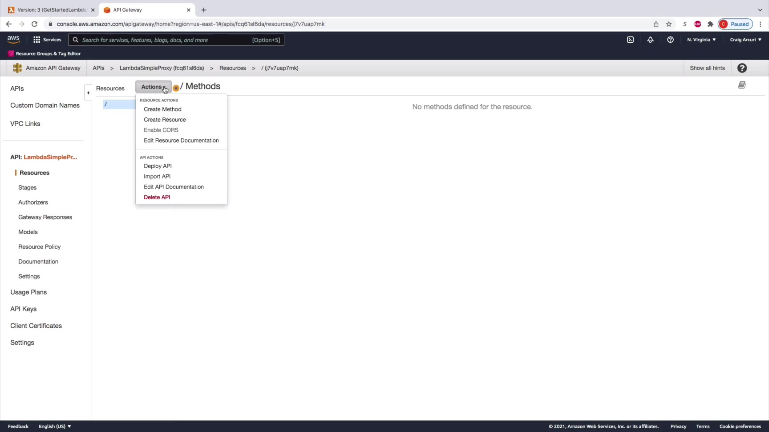Click Resources breadcrumb link
Screen dimensions: 769x432
point(232,68)
